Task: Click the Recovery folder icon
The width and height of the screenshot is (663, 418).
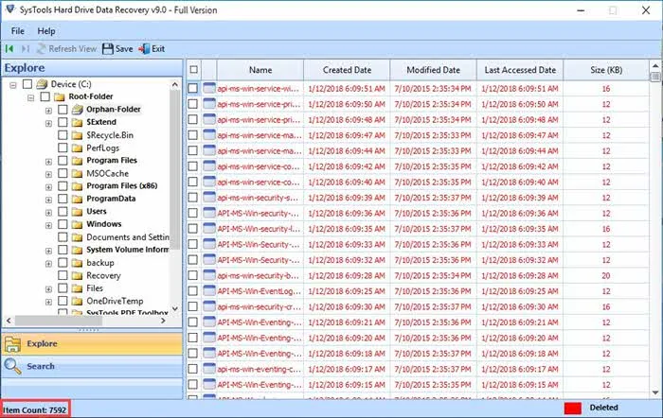Action: [77, 276]
